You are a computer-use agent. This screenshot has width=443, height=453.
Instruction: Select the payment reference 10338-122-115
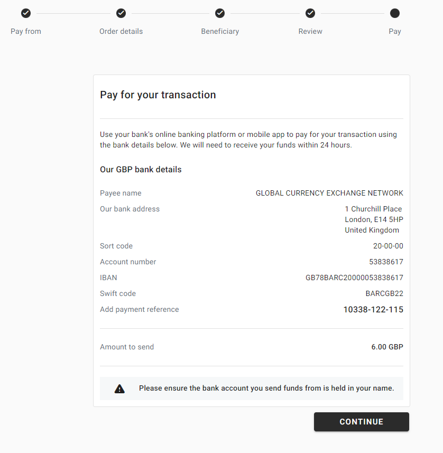pos(373,309)
